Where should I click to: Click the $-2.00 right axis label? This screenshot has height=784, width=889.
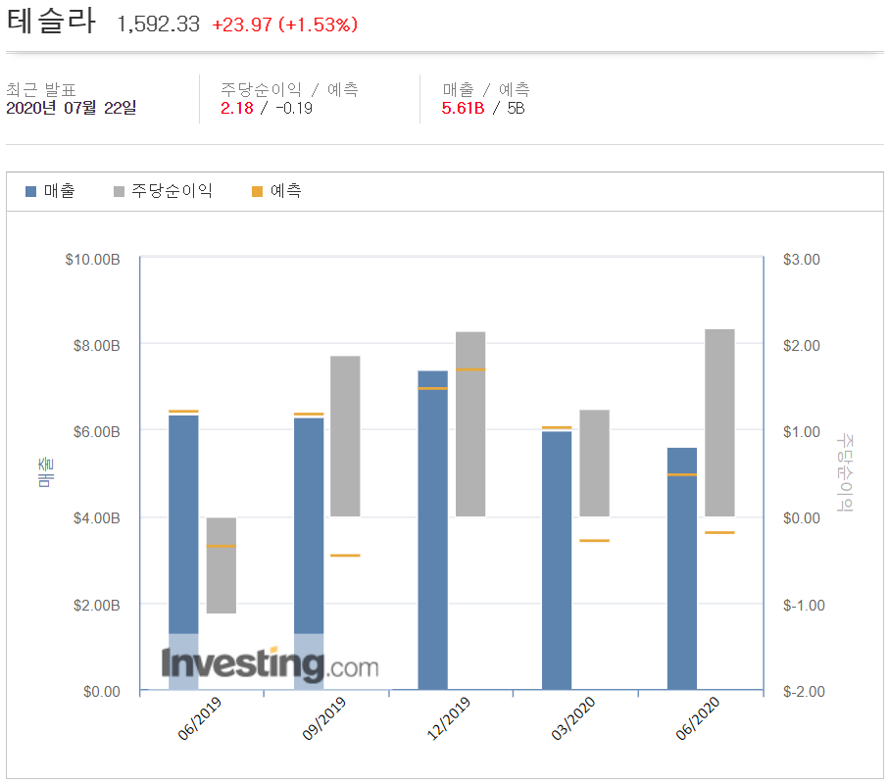[x=804, y=692]
